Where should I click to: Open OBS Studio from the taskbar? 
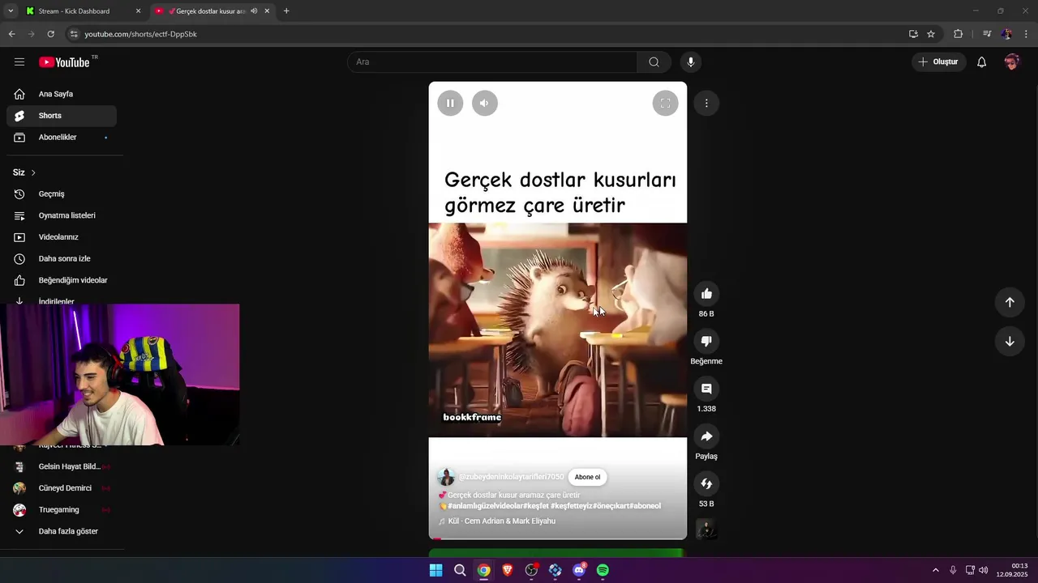531,570
